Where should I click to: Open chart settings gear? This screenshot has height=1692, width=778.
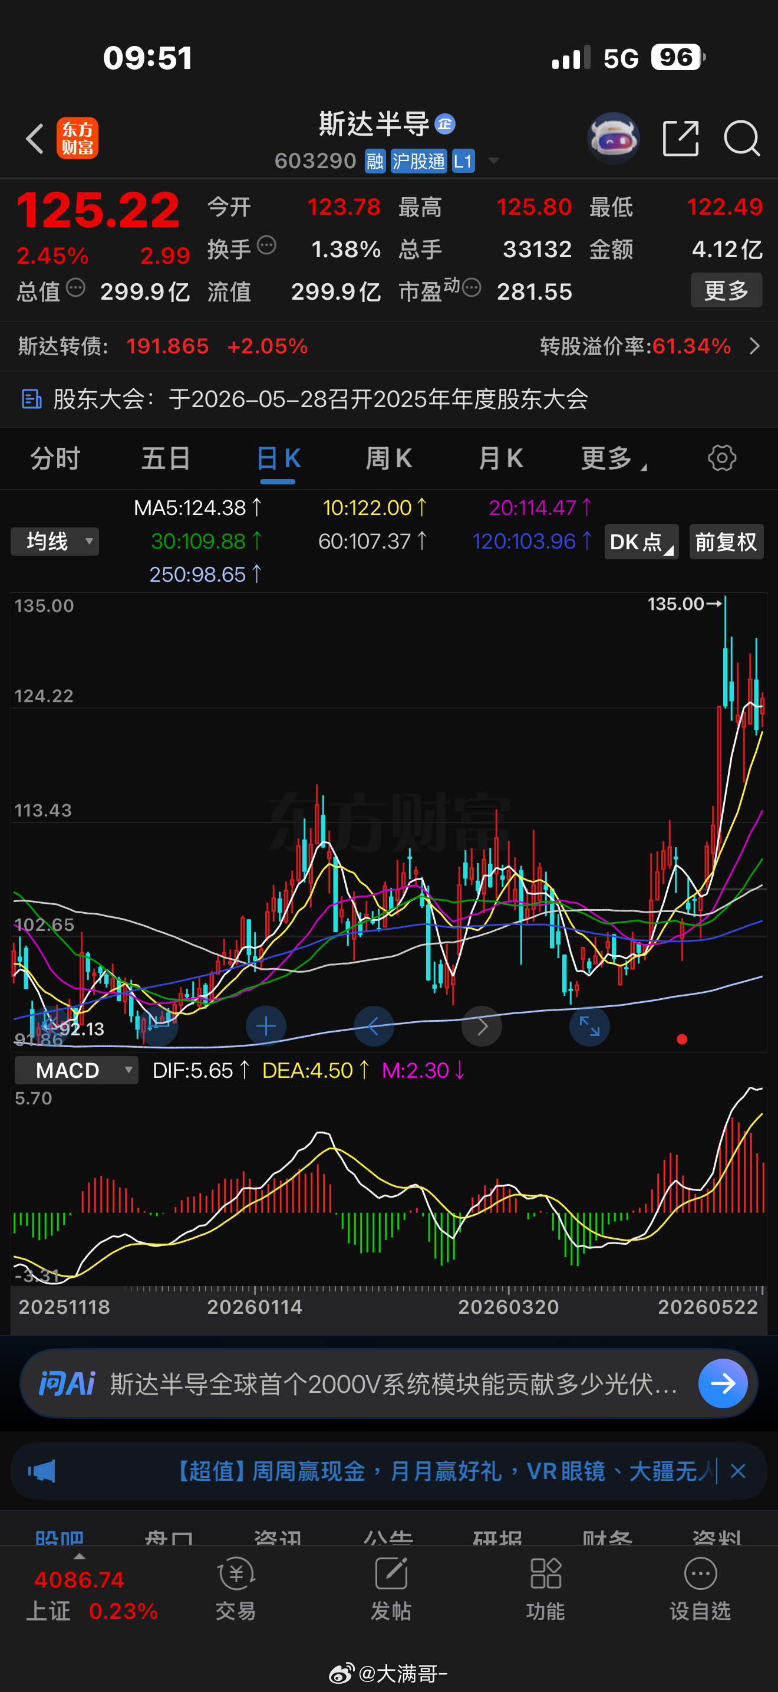point(722,458)
